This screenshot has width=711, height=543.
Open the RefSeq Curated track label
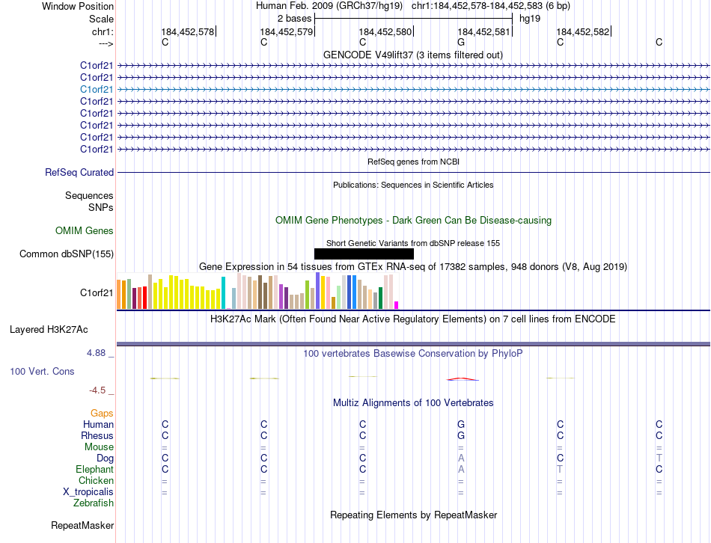coord(79,172)
